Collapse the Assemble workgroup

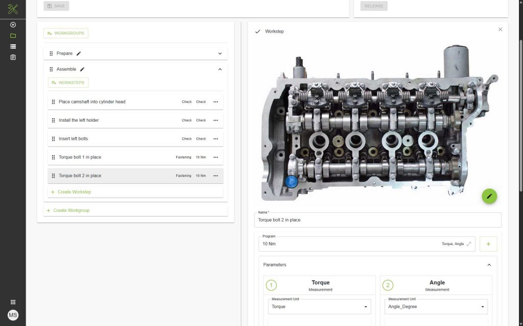pos(220,69)
